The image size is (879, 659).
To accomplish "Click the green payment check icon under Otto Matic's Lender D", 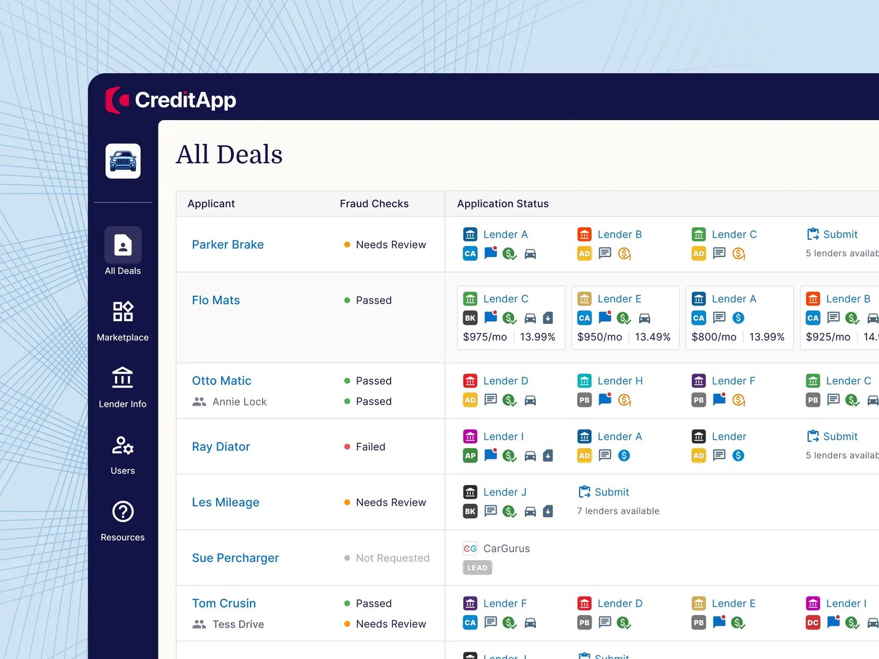I will pos(510,400).
